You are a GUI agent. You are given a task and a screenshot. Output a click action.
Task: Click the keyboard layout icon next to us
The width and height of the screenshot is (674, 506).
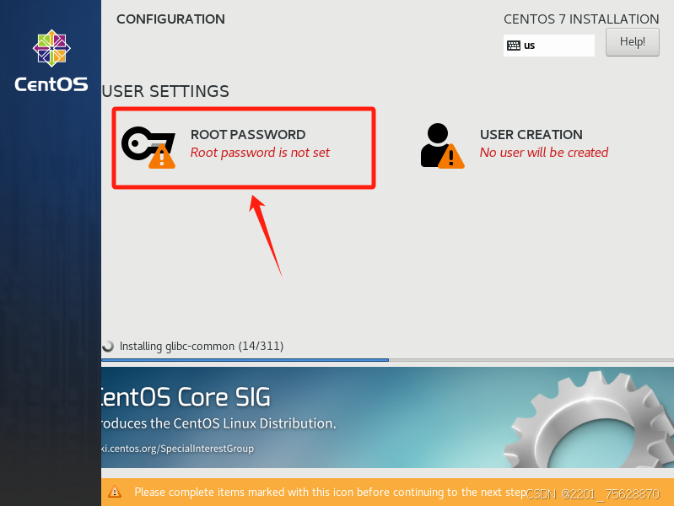pyautogui.click(x=514, y=46)
